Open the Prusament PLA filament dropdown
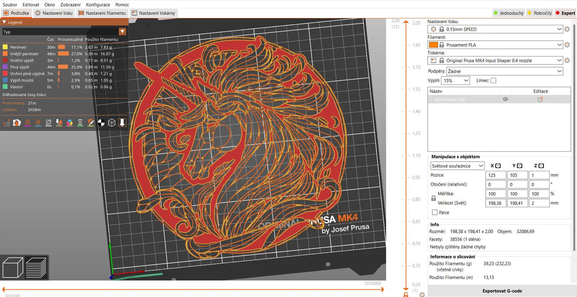The width and height of the screenshot is (577, 297). [x=495, y=45]
